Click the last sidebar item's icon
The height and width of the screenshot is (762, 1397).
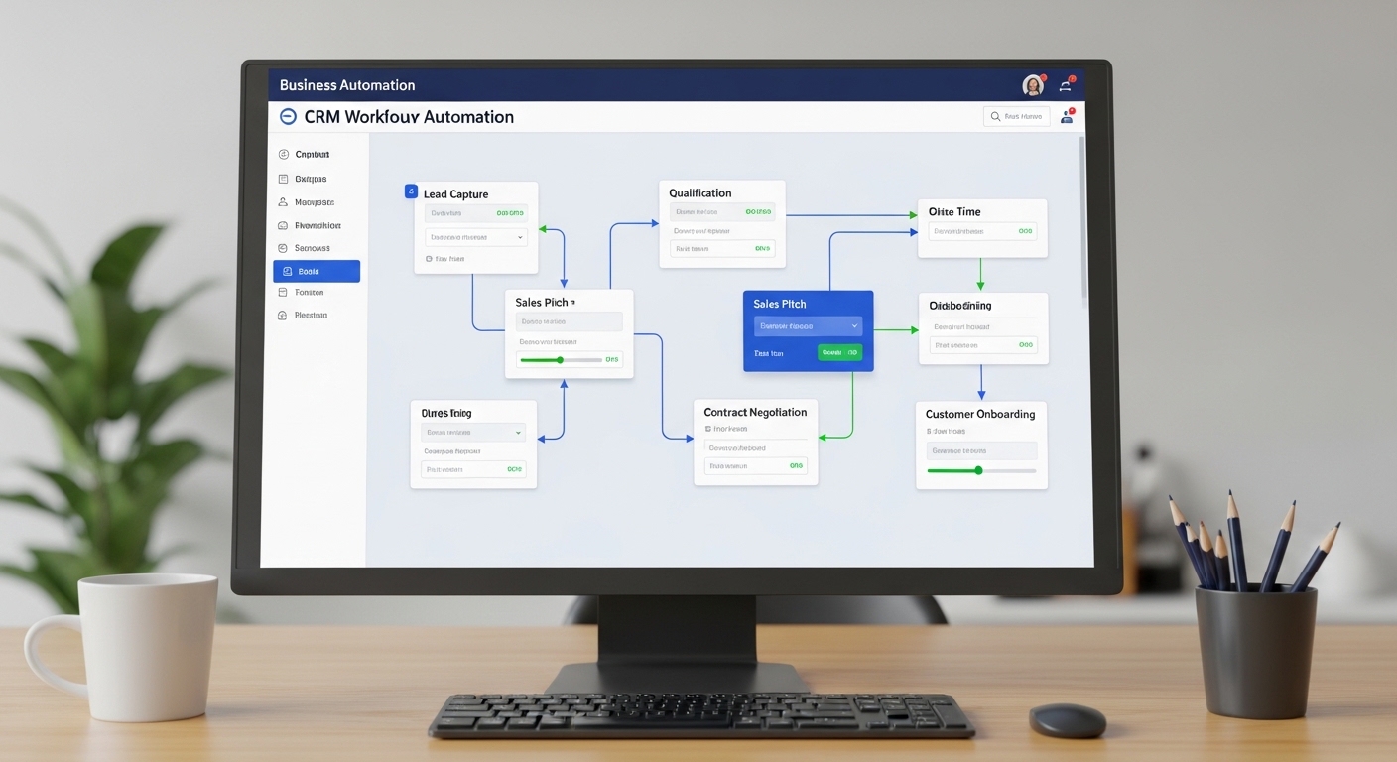284,316
